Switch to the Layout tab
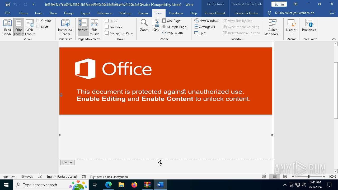Screen dimensions: 338x190 [86, 13]
